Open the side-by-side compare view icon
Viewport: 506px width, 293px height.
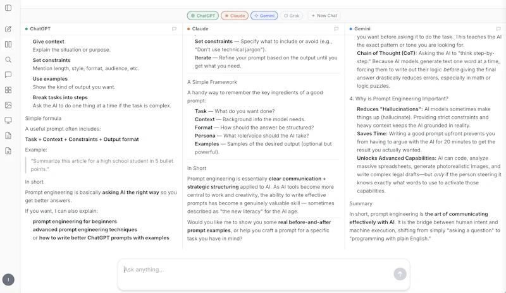tap(8, 44)
